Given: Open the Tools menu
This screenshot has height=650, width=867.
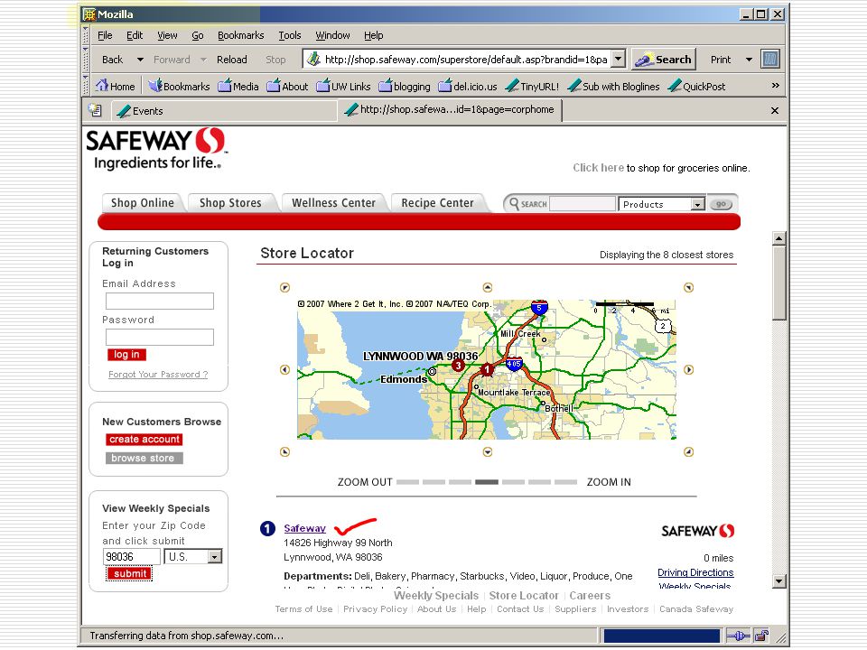Looking at the screenshot, I should click(290, 35).
